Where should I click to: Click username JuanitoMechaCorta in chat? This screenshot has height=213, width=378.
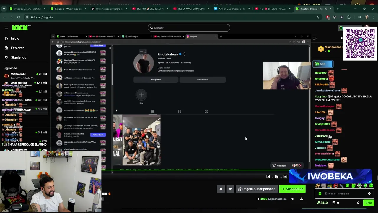(x=328, y=91)
